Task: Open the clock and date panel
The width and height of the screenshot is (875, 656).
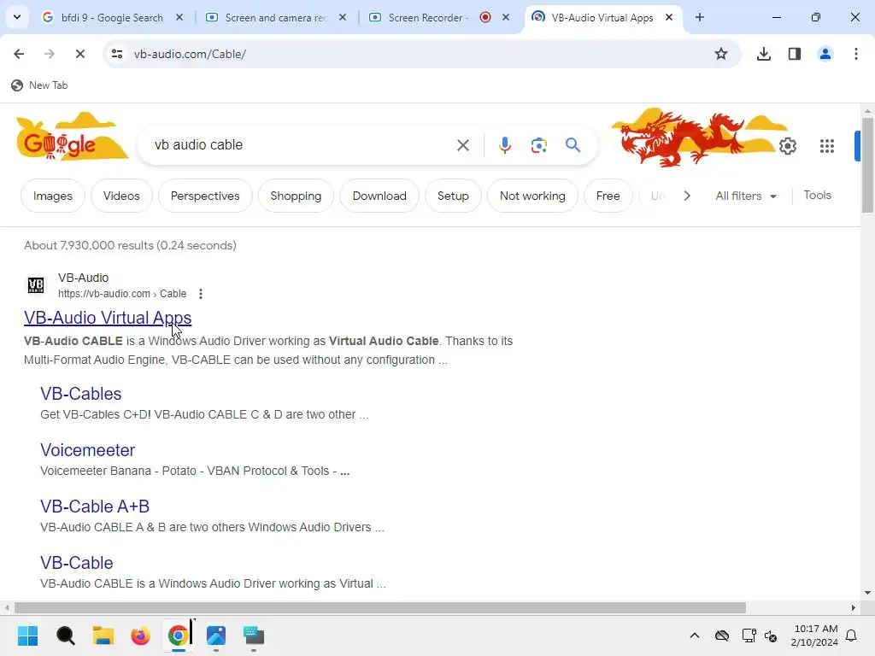Action: click(814, 635)
